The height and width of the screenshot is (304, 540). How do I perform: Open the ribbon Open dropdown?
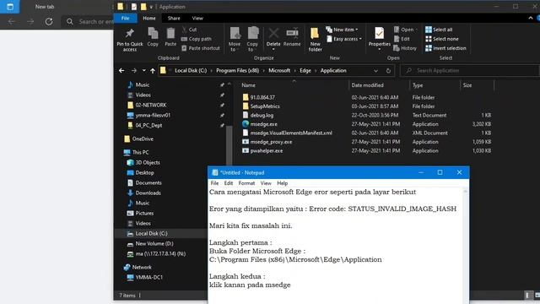pos(405,30)
